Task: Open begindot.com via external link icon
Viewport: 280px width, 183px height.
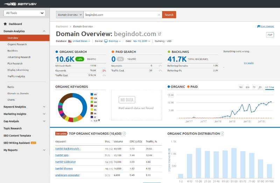Action: (160, 34)
